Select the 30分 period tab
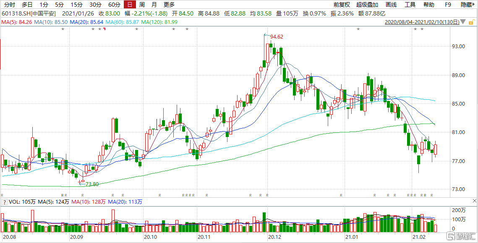Screen dimensions: 478x243 coord(95,5)
